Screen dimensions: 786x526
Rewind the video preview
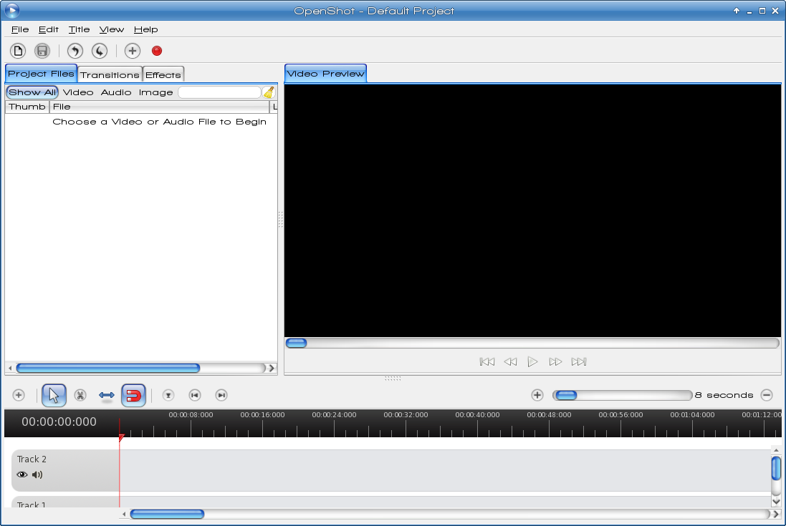[510, 362]
